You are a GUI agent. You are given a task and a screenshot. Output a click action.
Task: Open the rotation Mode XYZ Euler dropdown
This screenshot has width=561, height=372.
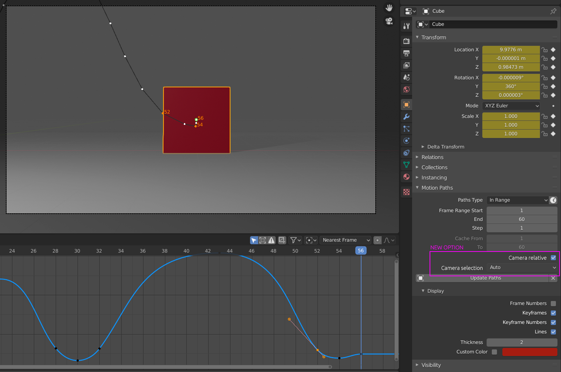coord(511,106)
